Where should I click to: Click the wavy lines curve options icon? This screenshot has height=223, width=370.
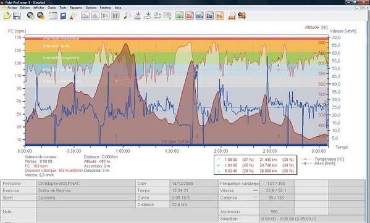(167, 16)
